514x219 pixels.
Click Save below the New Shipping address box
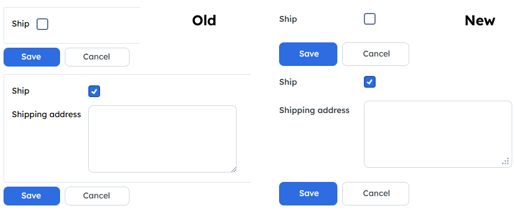308,194
